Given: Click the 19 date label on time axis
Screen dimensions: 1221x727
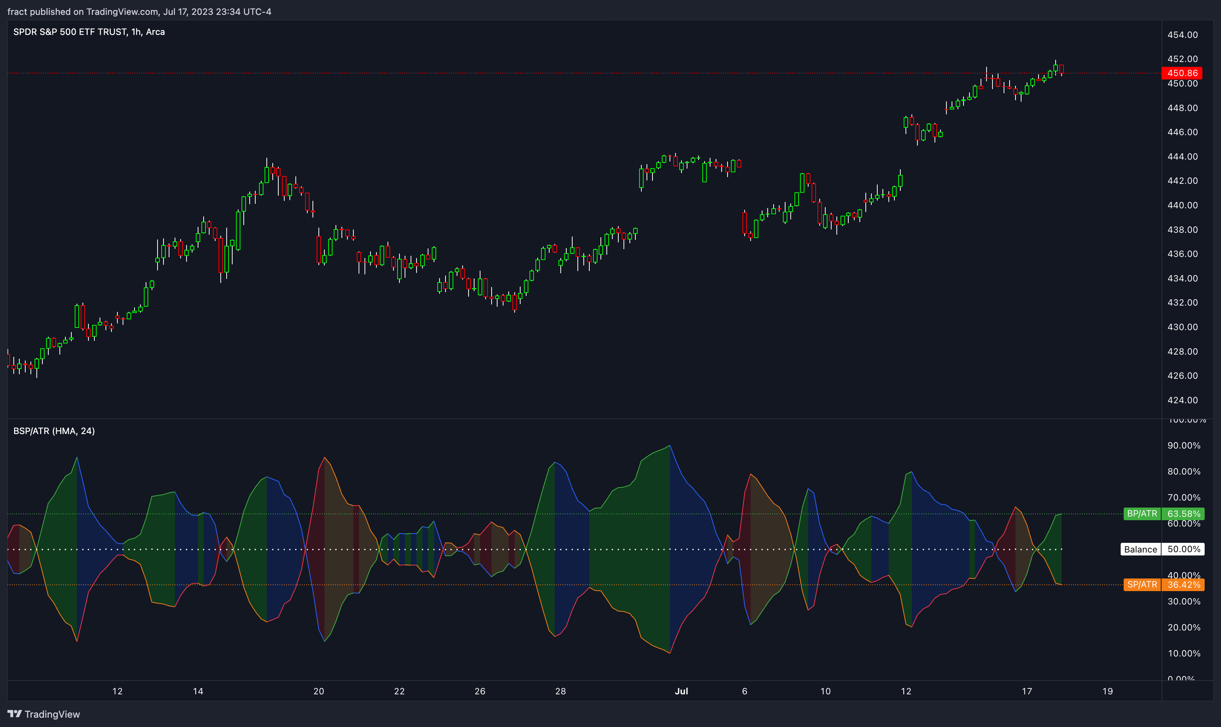Looking at the screenshot, I should point(1108,691).
